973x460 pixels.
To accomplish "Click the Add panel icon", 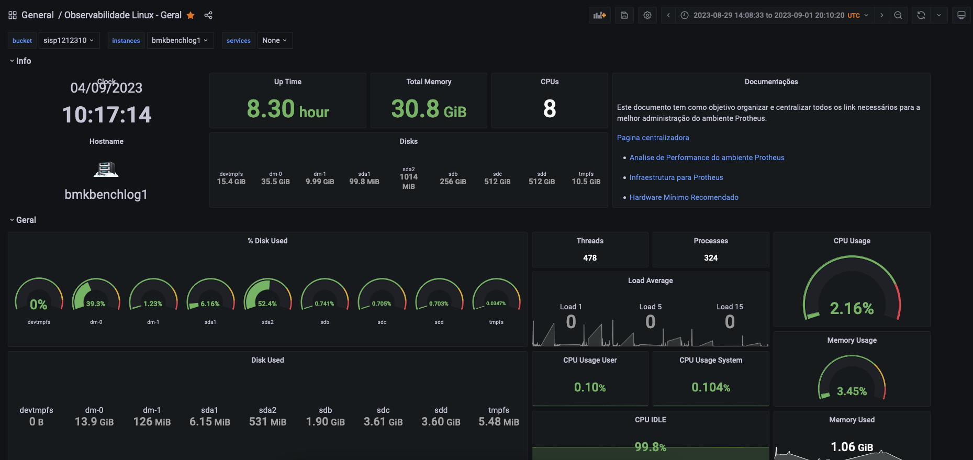I will pyautogui.click(x=599, y=15).
